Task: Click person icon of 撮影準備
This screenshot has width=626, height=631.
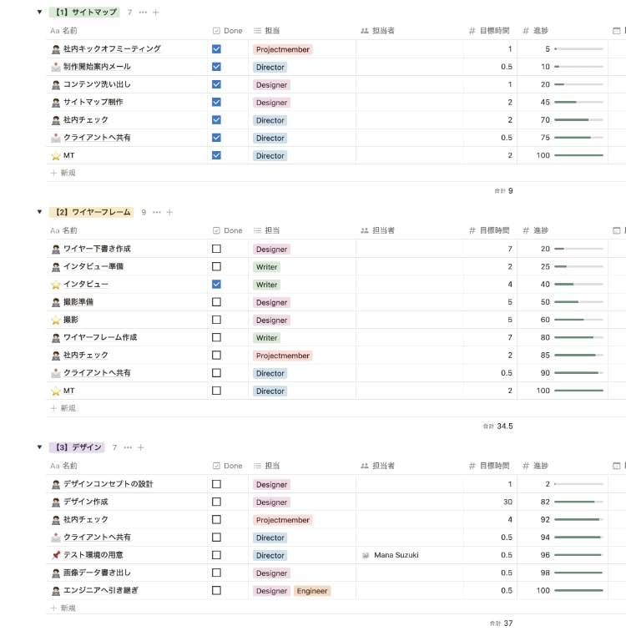Action: click(x=56, y=302)
